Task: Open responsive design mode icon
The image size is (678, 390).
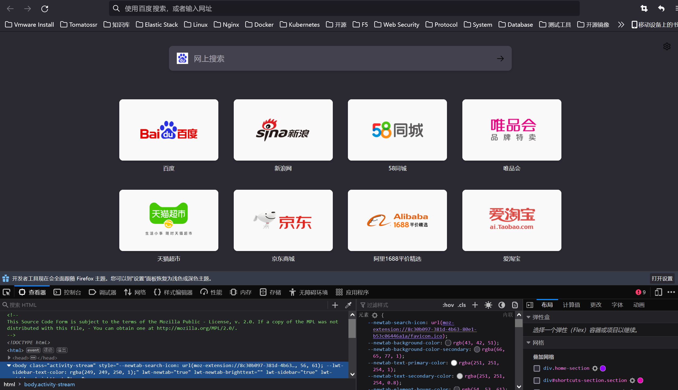Action: point(658,292)
